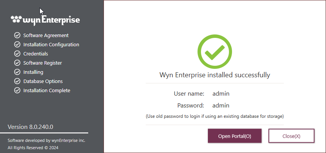The height and width of the screenshot is (153, 326).
Task: Close the installer with Close(X)
Action: [291, 136]
